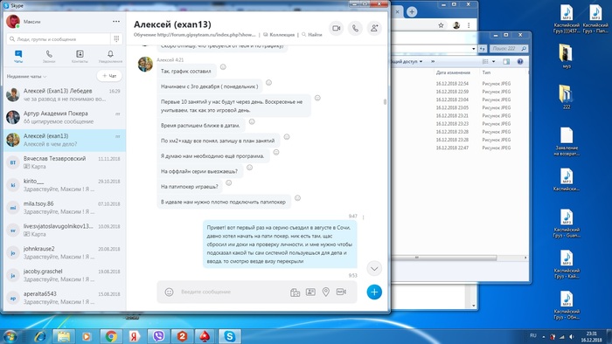The image size is (612, 344).
Task: Open Viber from the taskbar
Action: point(158,336)
